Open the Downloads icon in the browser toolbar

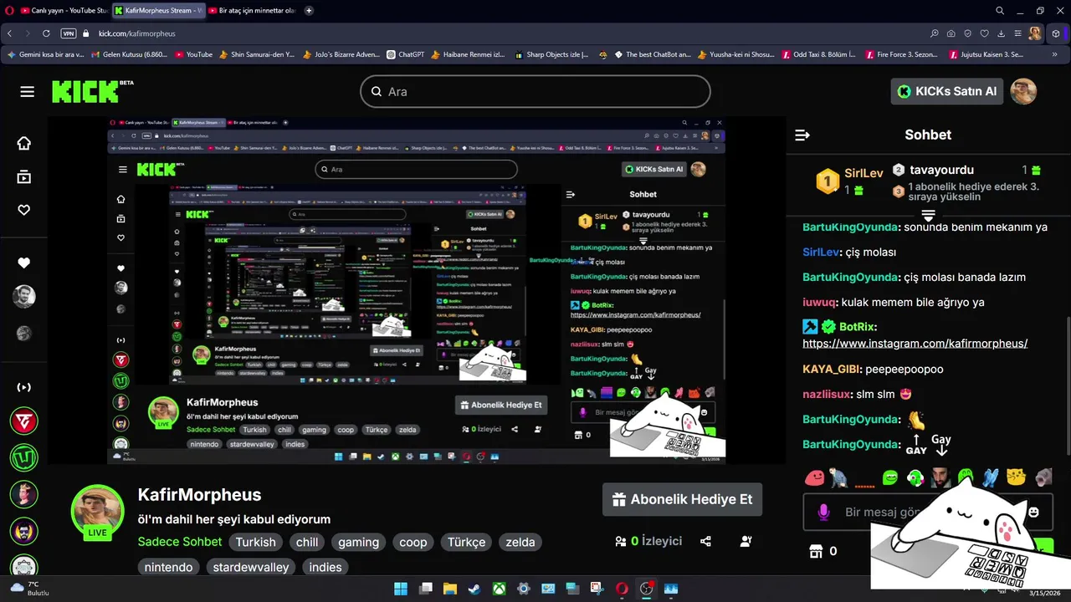pyautogui.click(x=1002, y=33)
